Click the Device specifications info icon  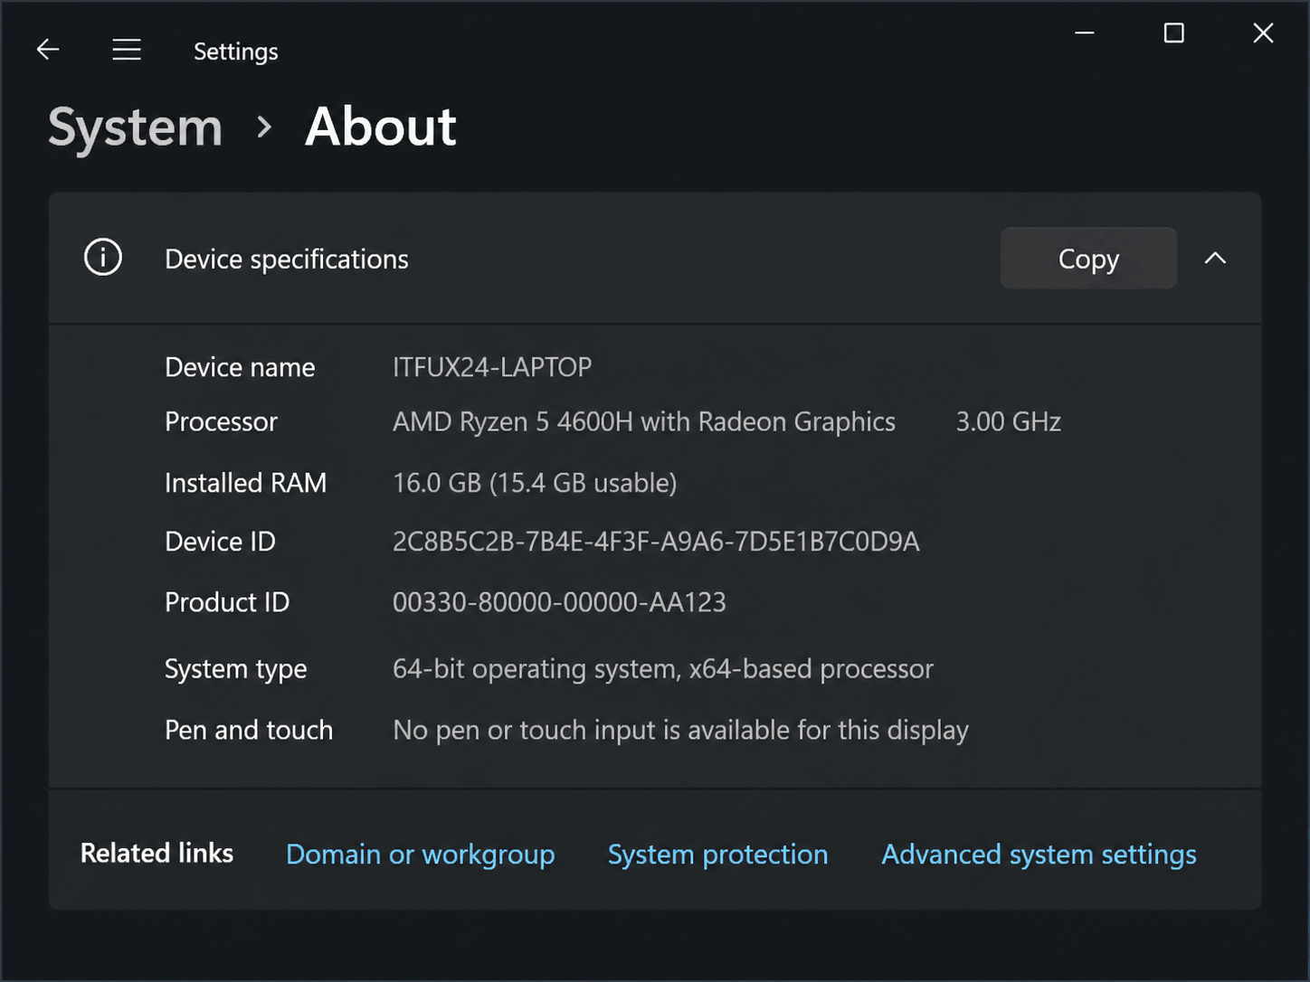click(103, 258)
